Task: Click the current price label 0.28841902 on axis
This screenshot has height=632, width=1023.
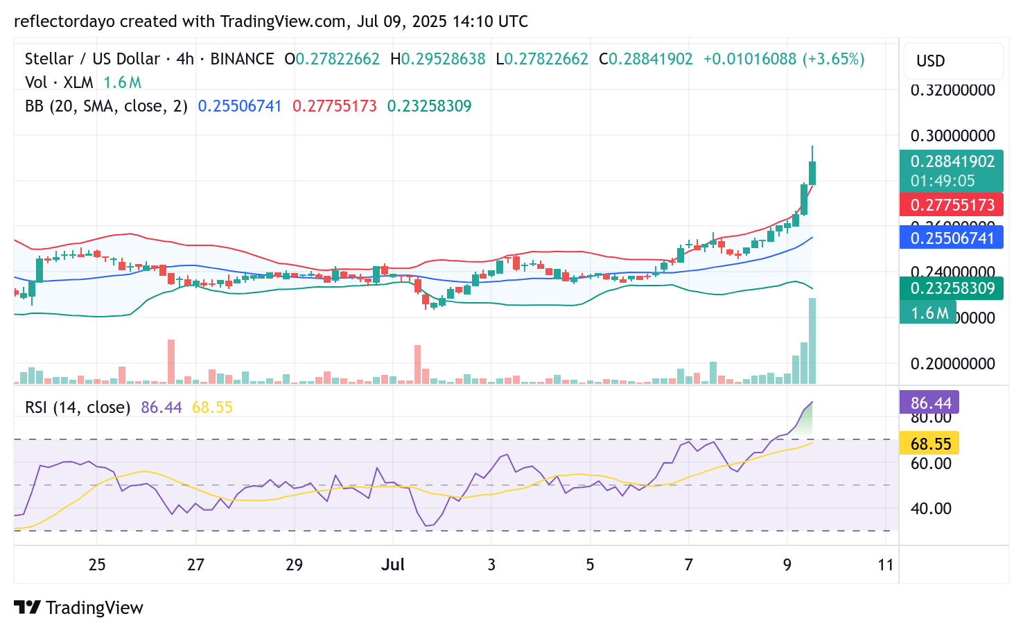Action: [952, 161]
